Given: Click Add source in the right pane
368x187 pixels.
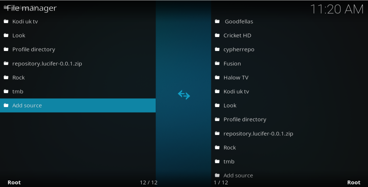Looking at the screenshot, I should pyautogui.click(x=238, y=176).
